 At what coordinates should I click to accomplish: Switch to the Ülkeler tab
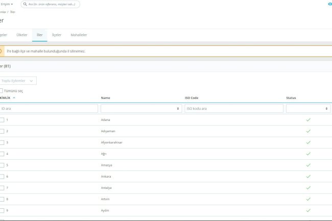pyautogui.click(x=22, y=35)
